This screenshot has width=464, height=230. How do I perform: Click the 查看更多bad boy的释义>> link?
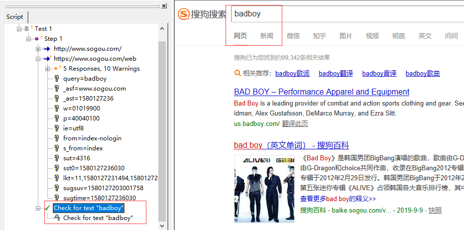[x=338, y=199]
